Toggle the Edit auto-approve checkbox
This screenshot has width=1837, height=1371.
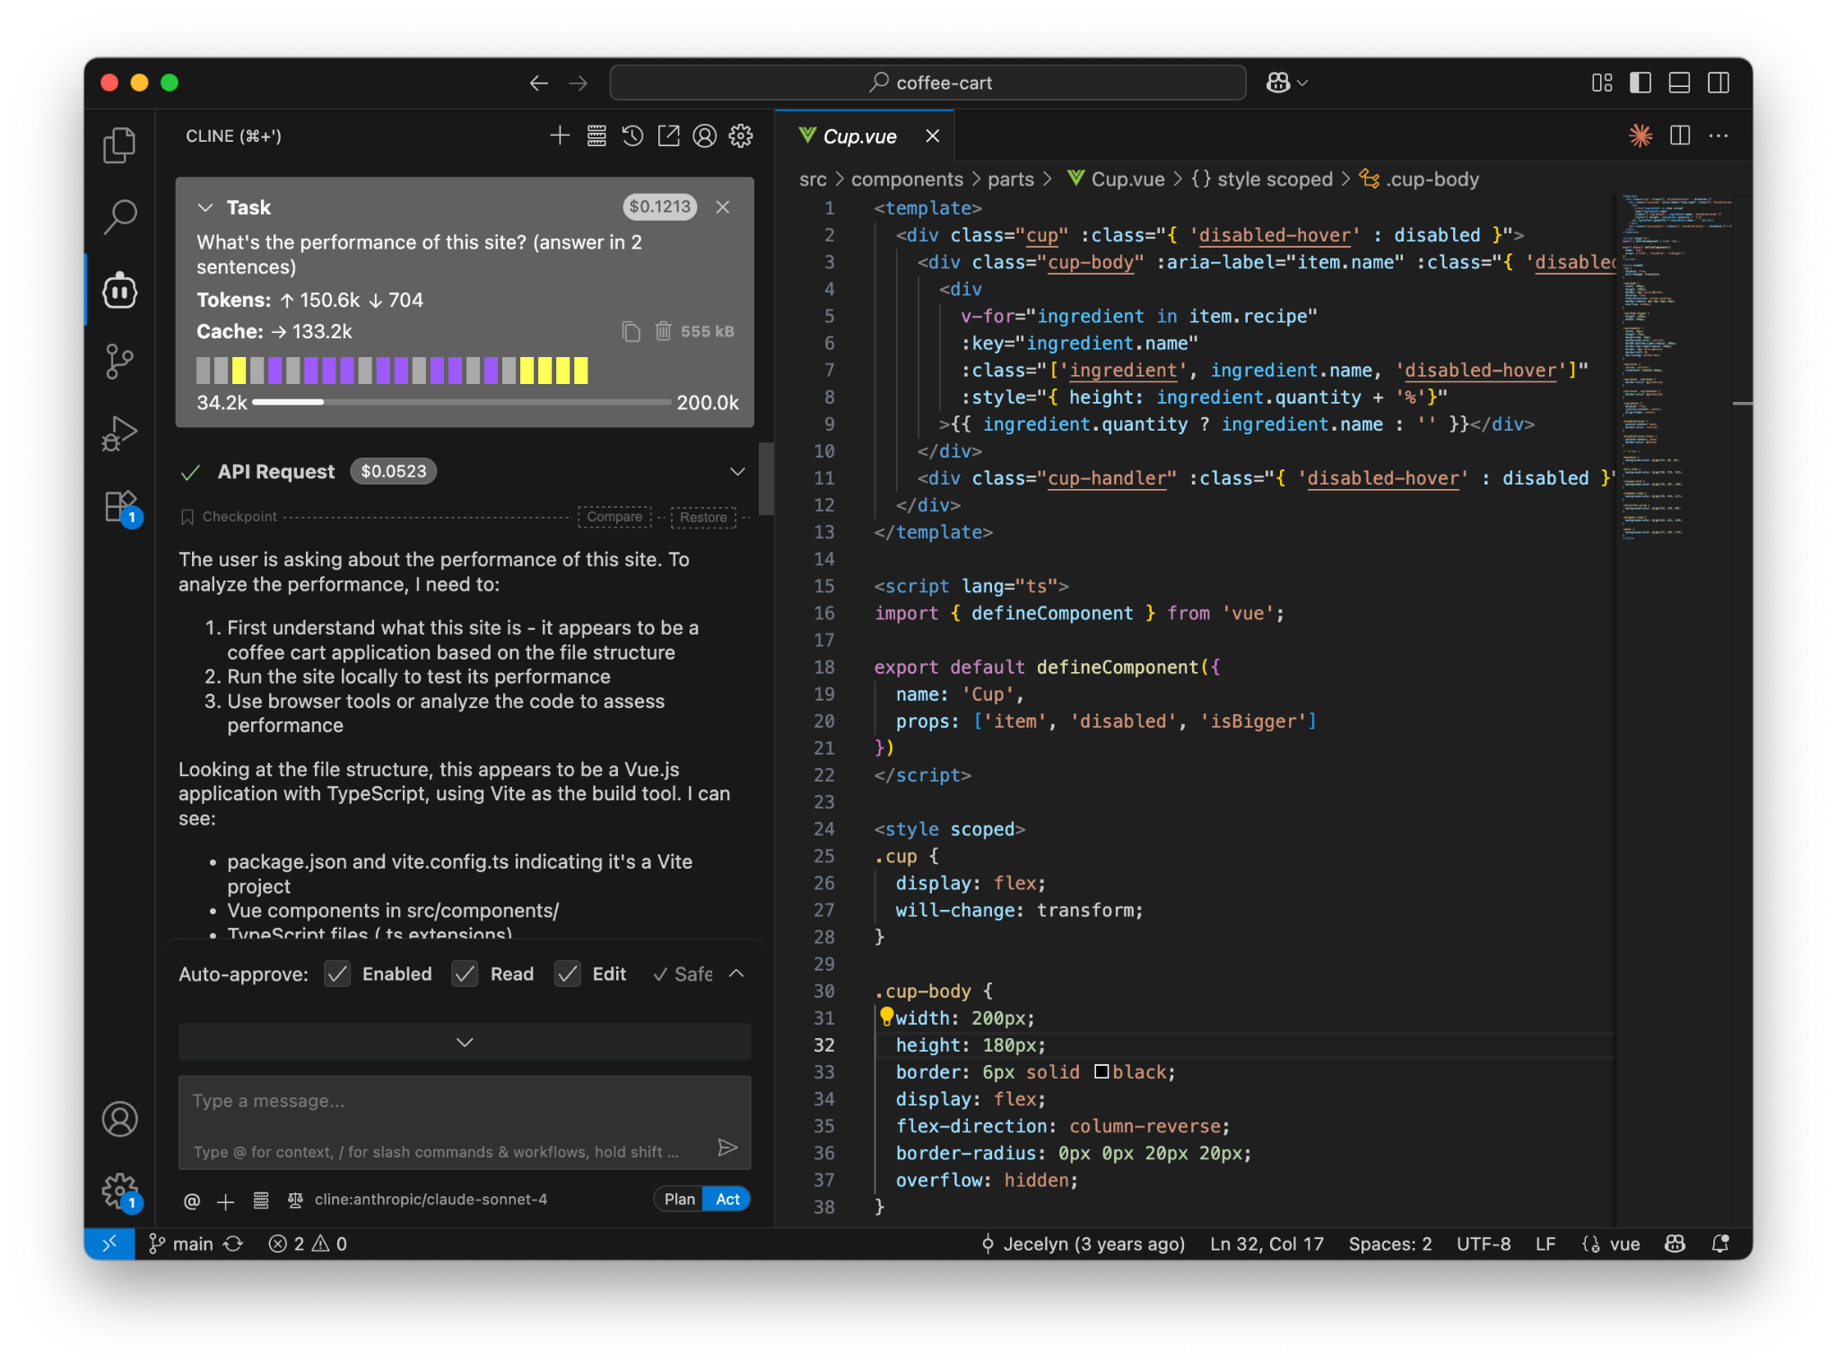point(568,974)
